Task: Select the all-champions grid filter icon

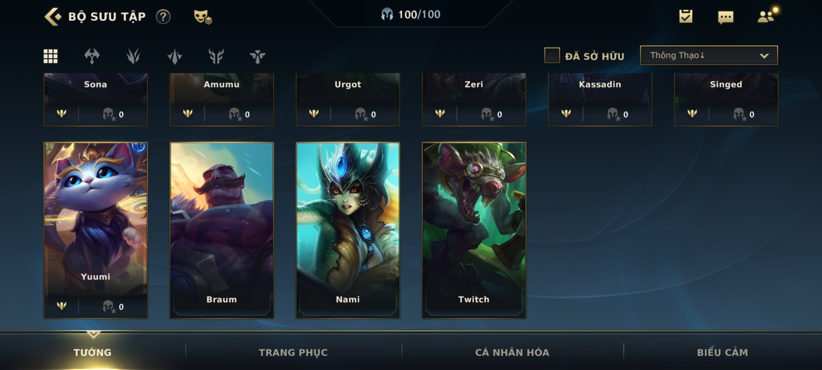Action: (51, 56)
